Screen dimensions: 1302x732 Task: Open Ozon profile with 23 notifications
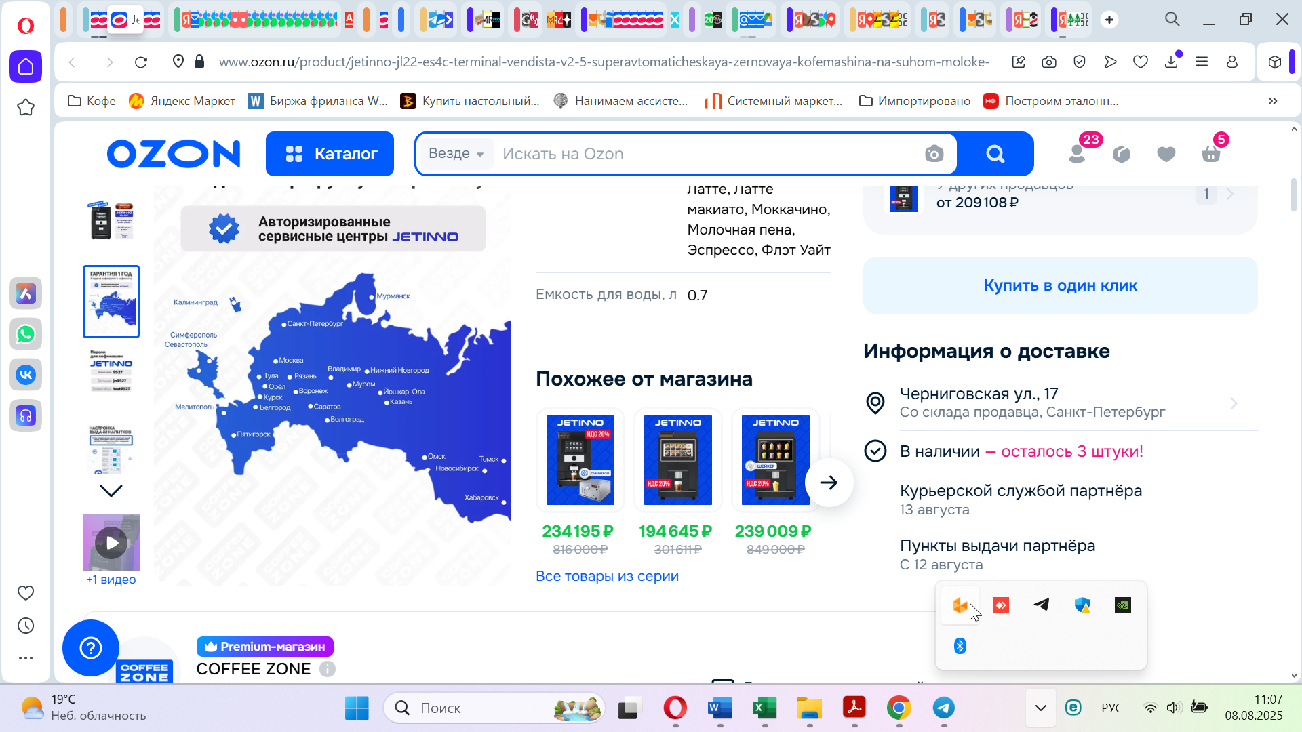click(x=1078, y=153)
